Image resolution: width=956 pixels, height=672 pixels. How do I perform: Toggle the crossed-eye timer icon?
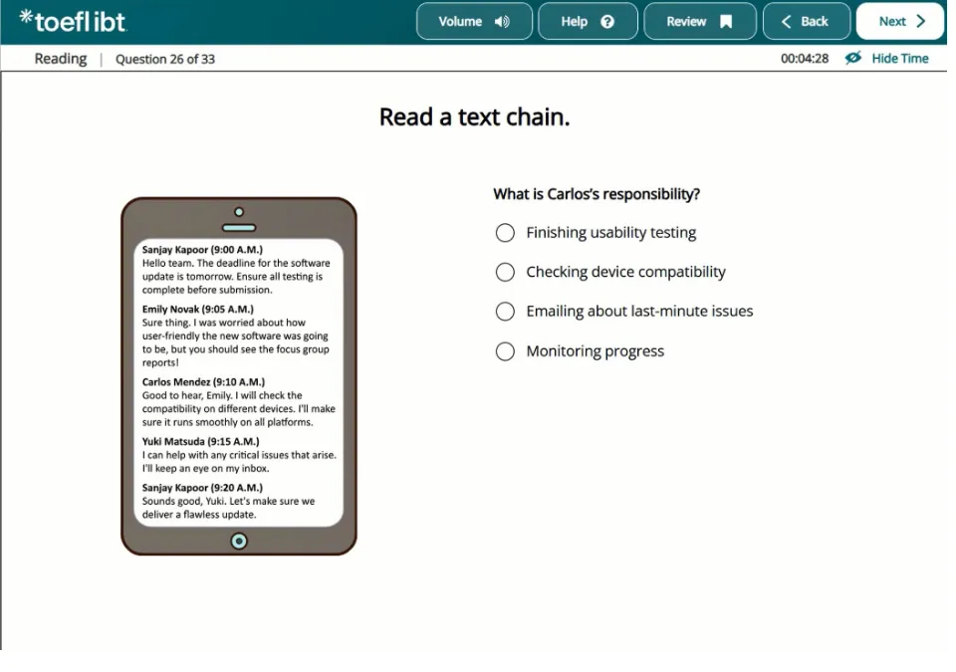coord(853,58)
